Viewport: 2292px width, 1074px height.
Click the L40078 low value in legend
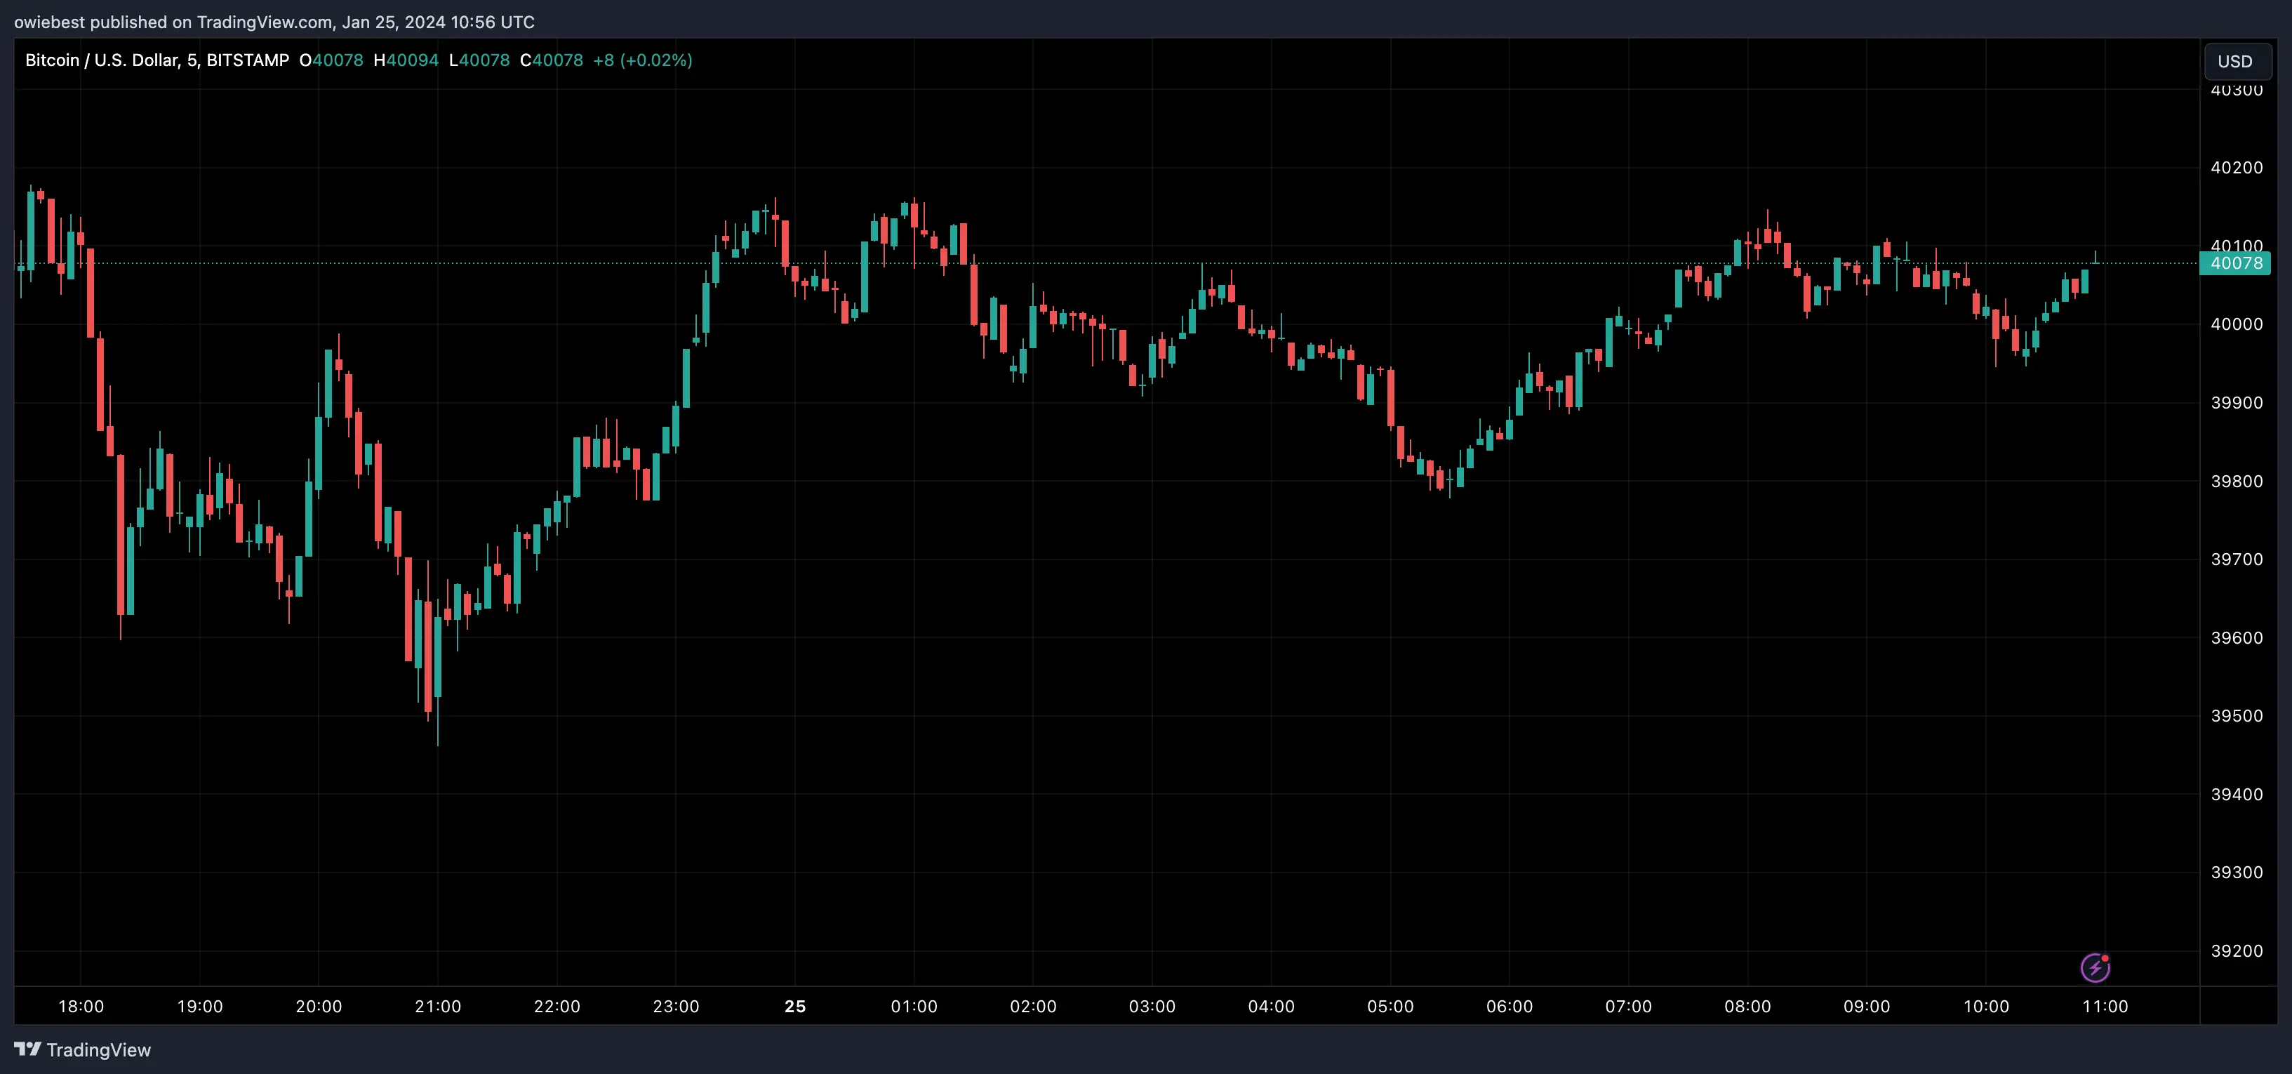[479, 60]
